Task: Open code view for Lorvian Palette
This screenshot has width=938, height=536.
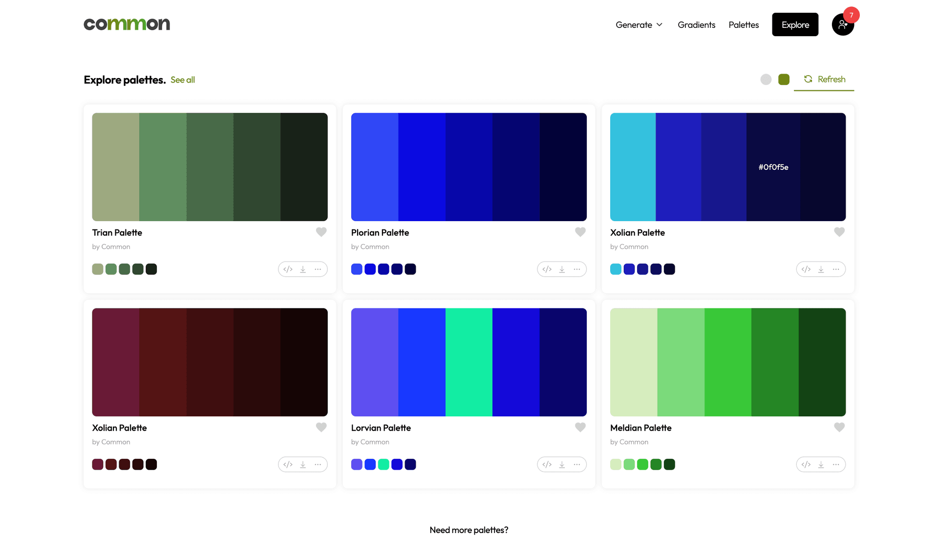Action: pos(547,465)
